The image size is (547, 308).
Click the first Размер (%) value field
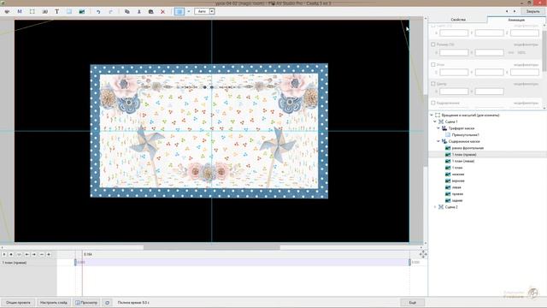[x=454, y=52]
